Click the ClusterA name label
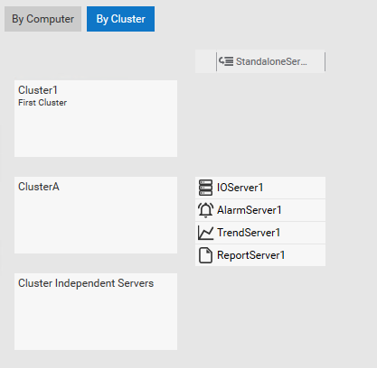The width and height of the screenshot is (377, 368). pyautogui.click(x=39, y=187)
